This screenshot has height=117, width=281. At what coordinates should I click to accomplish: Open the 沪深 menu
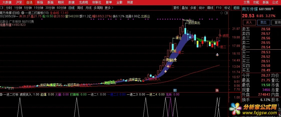[19, 2]
